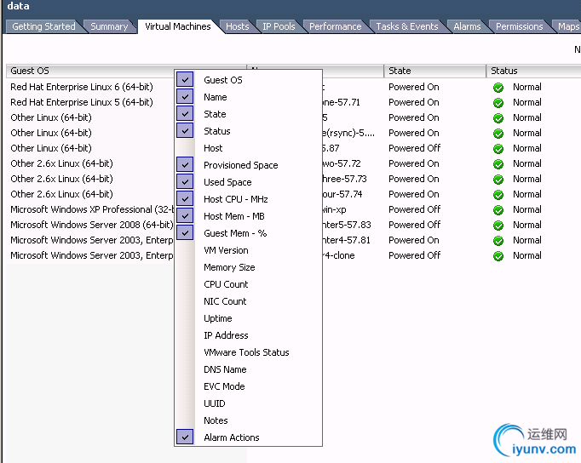
Task: Select the Virtual Machines tab
Action: (x=178, y=26)
